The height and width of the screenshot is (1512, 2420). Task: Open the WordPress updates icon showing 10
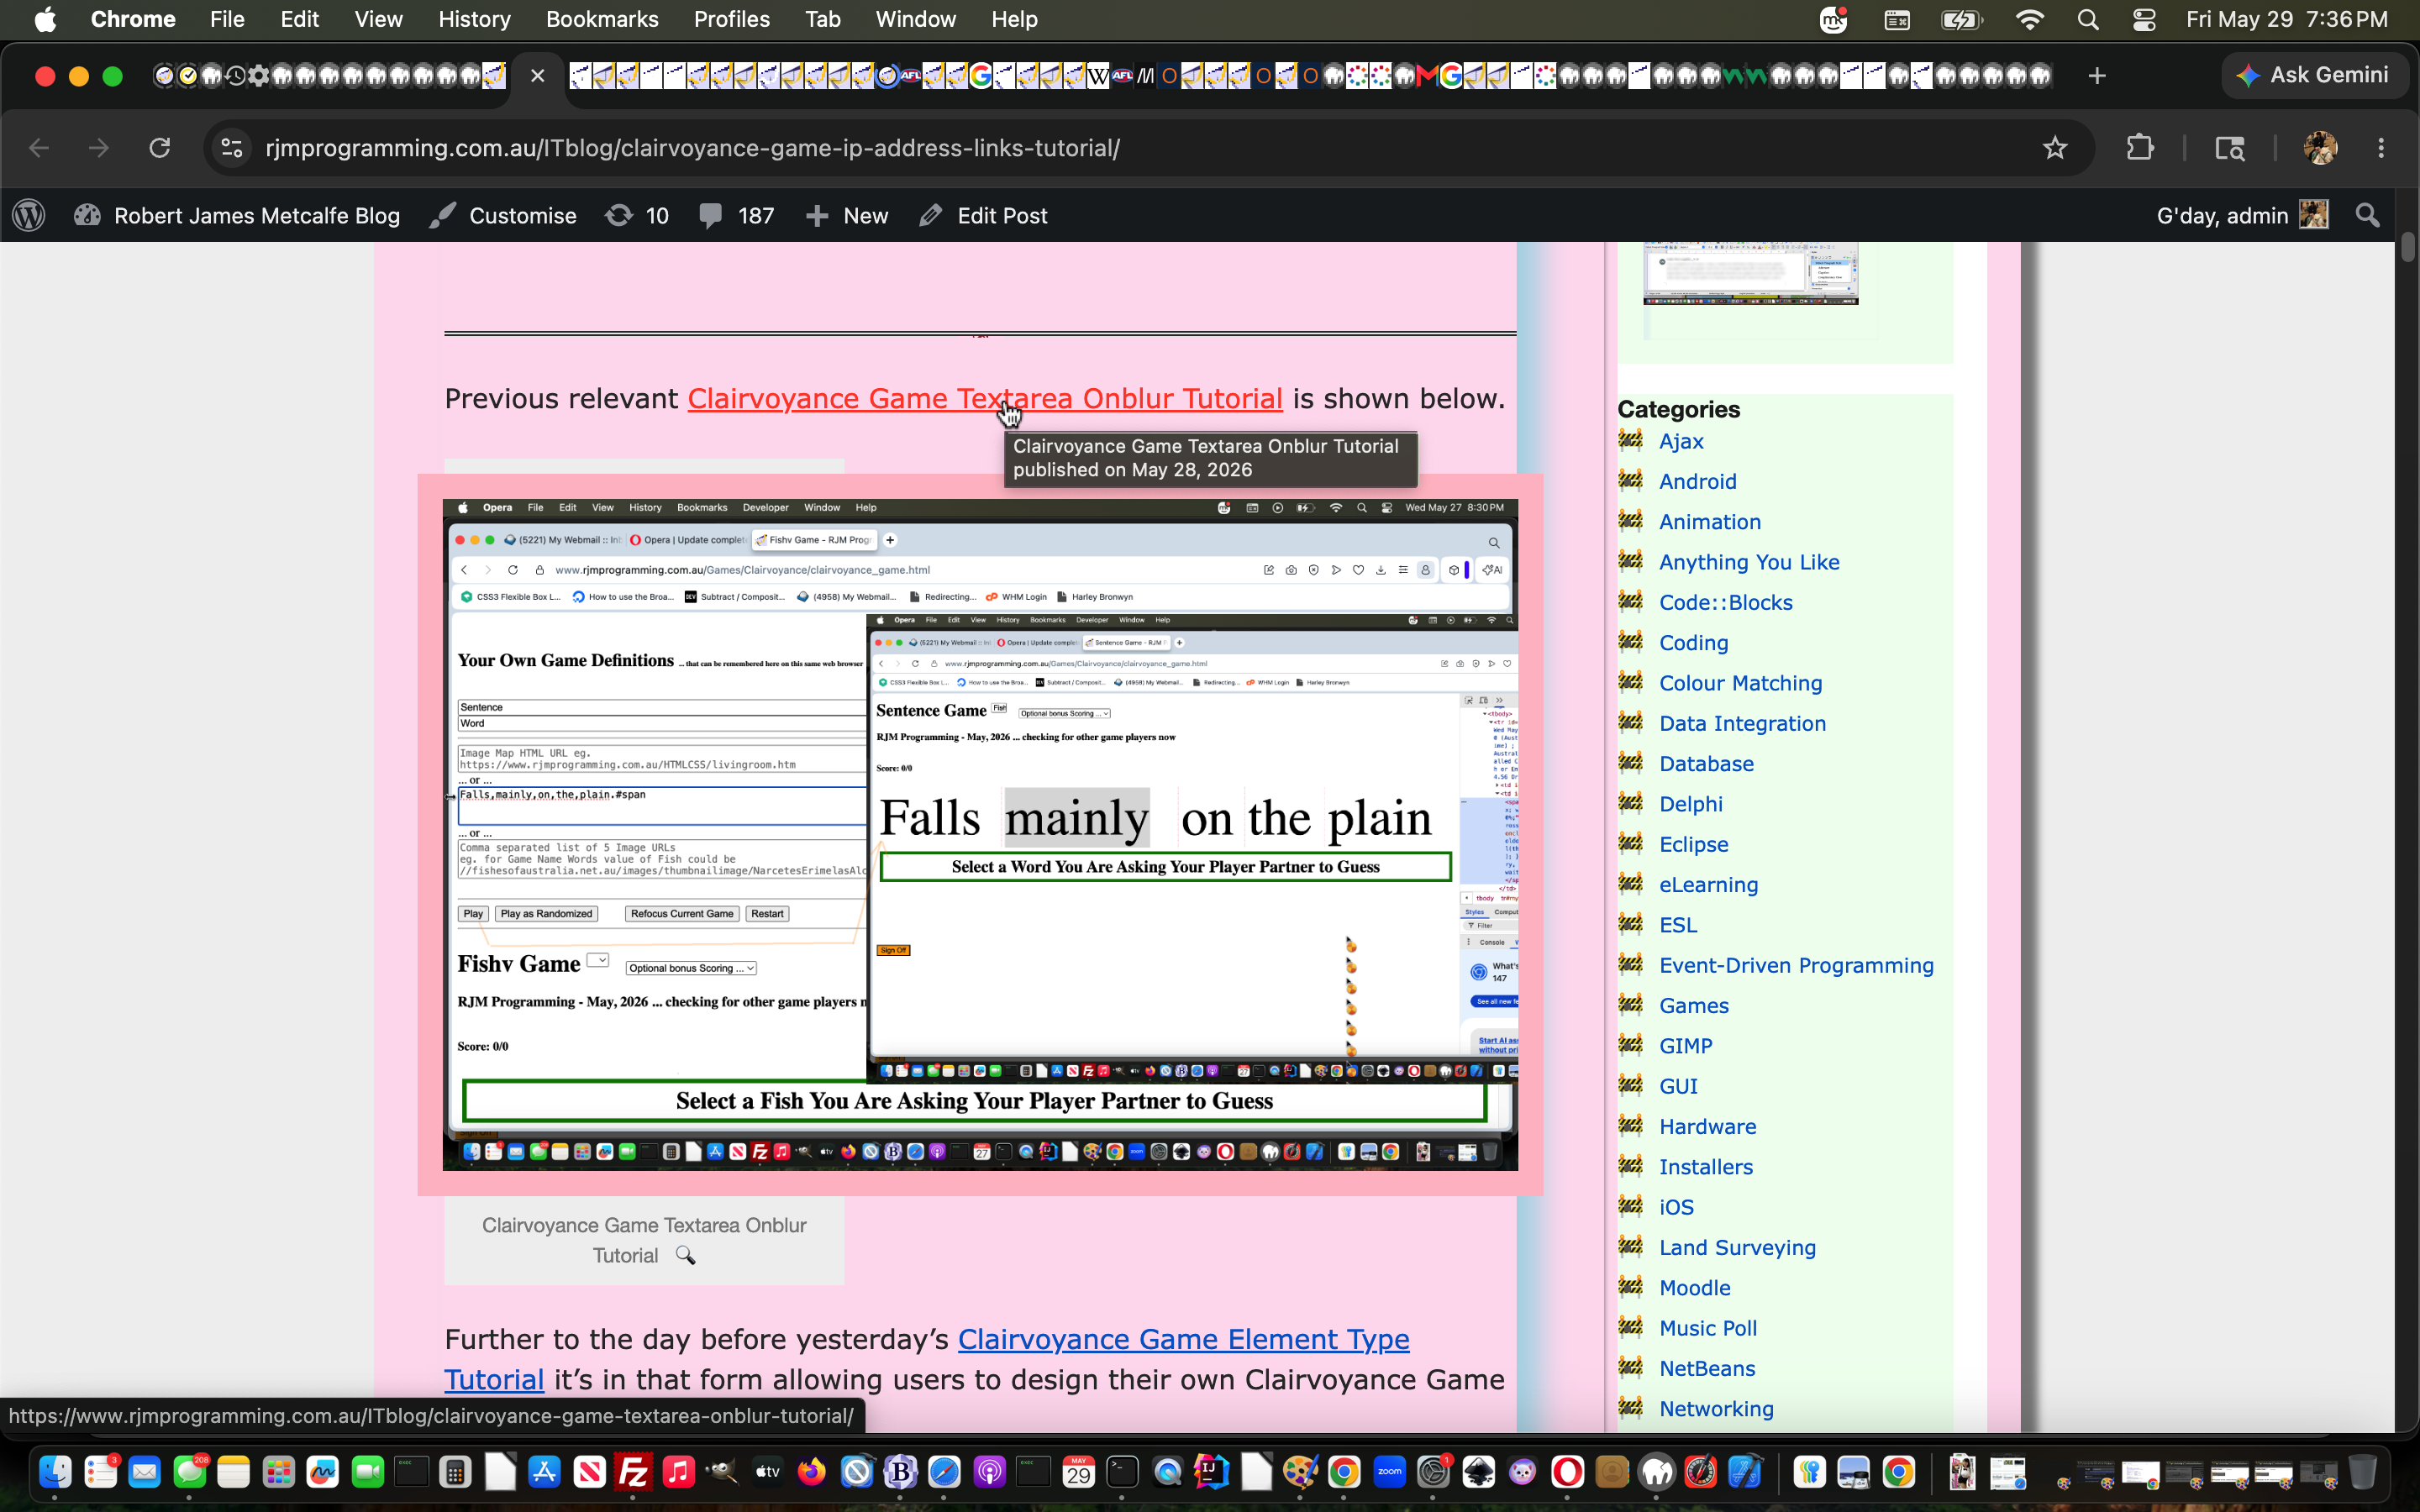pos(637,216)
